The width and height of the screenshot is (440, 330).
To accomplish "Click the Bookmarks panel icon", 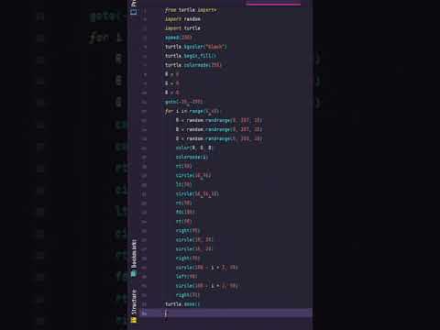I will (134, 274).
